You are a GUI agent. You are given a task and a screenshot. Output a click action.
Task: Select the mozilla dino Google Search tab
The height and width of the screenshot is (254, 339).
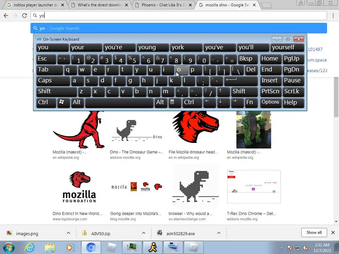click(x=227, y=5)
